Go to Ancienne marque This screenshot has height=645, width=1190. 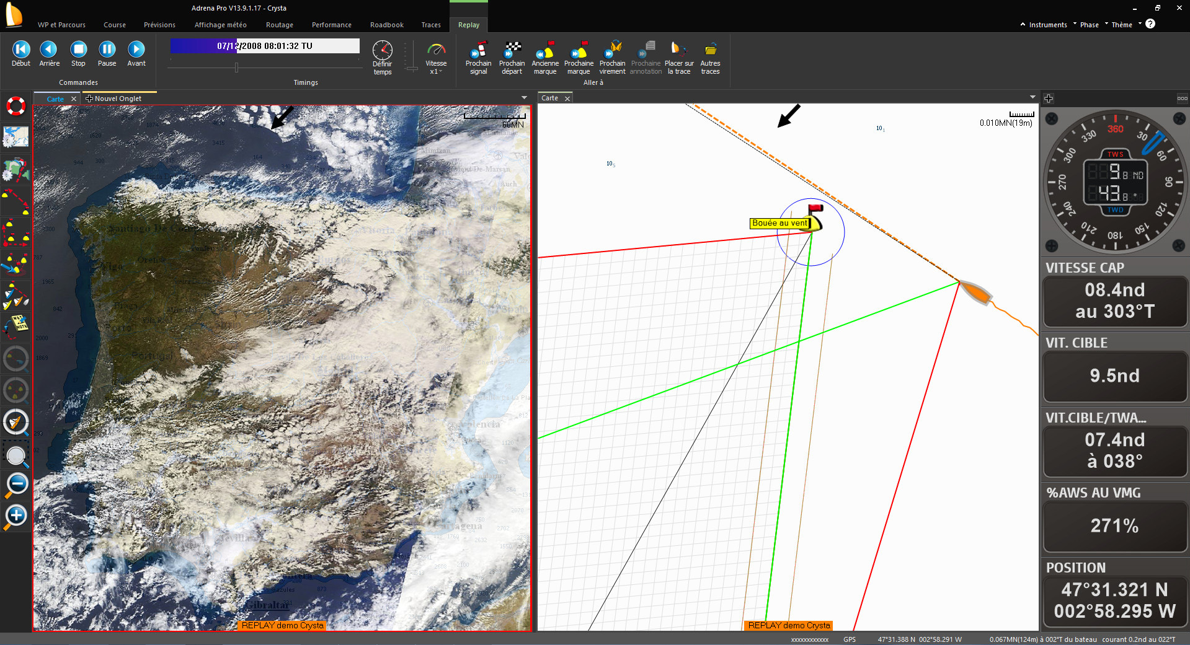(545, 58)
